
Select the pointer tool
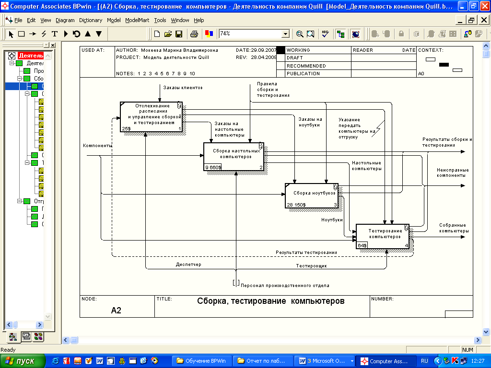tap(11, 34)
